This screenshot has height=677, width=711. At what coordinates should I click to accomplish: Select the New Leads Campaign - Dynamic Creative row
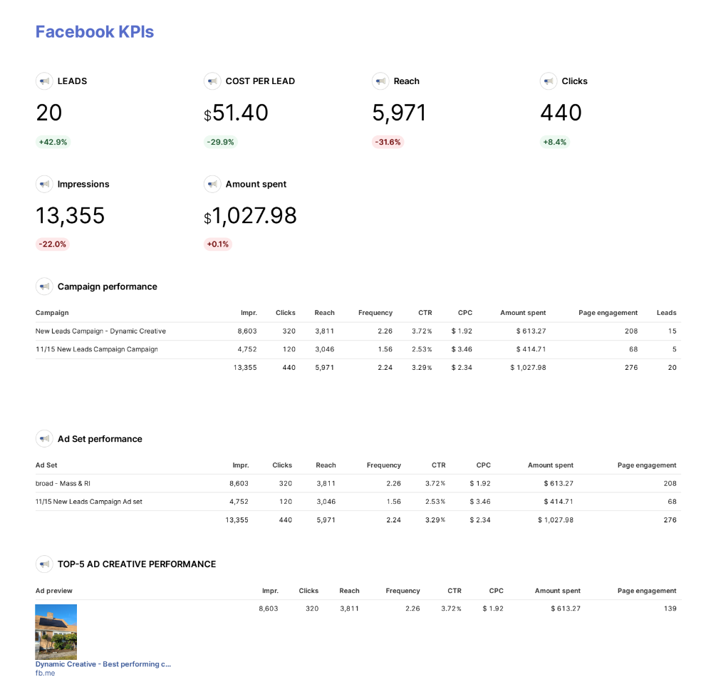pyautogui.click(x=100, y=331)
